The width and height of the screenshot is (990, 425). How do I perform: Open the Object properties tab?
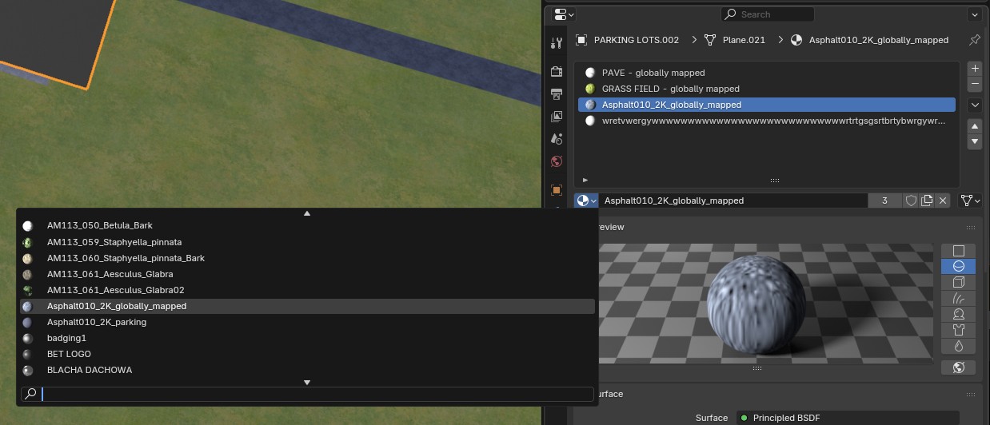tap(557, 190)
